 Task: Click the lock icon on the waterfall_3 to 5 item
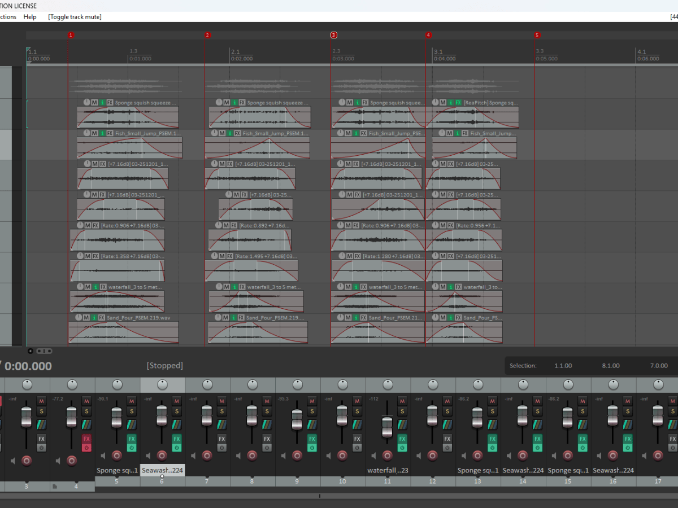tap(80, 286)
